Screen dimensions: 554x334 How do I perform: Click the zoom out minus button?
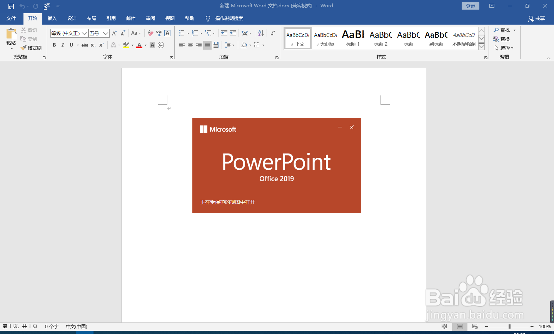[487, 326]
